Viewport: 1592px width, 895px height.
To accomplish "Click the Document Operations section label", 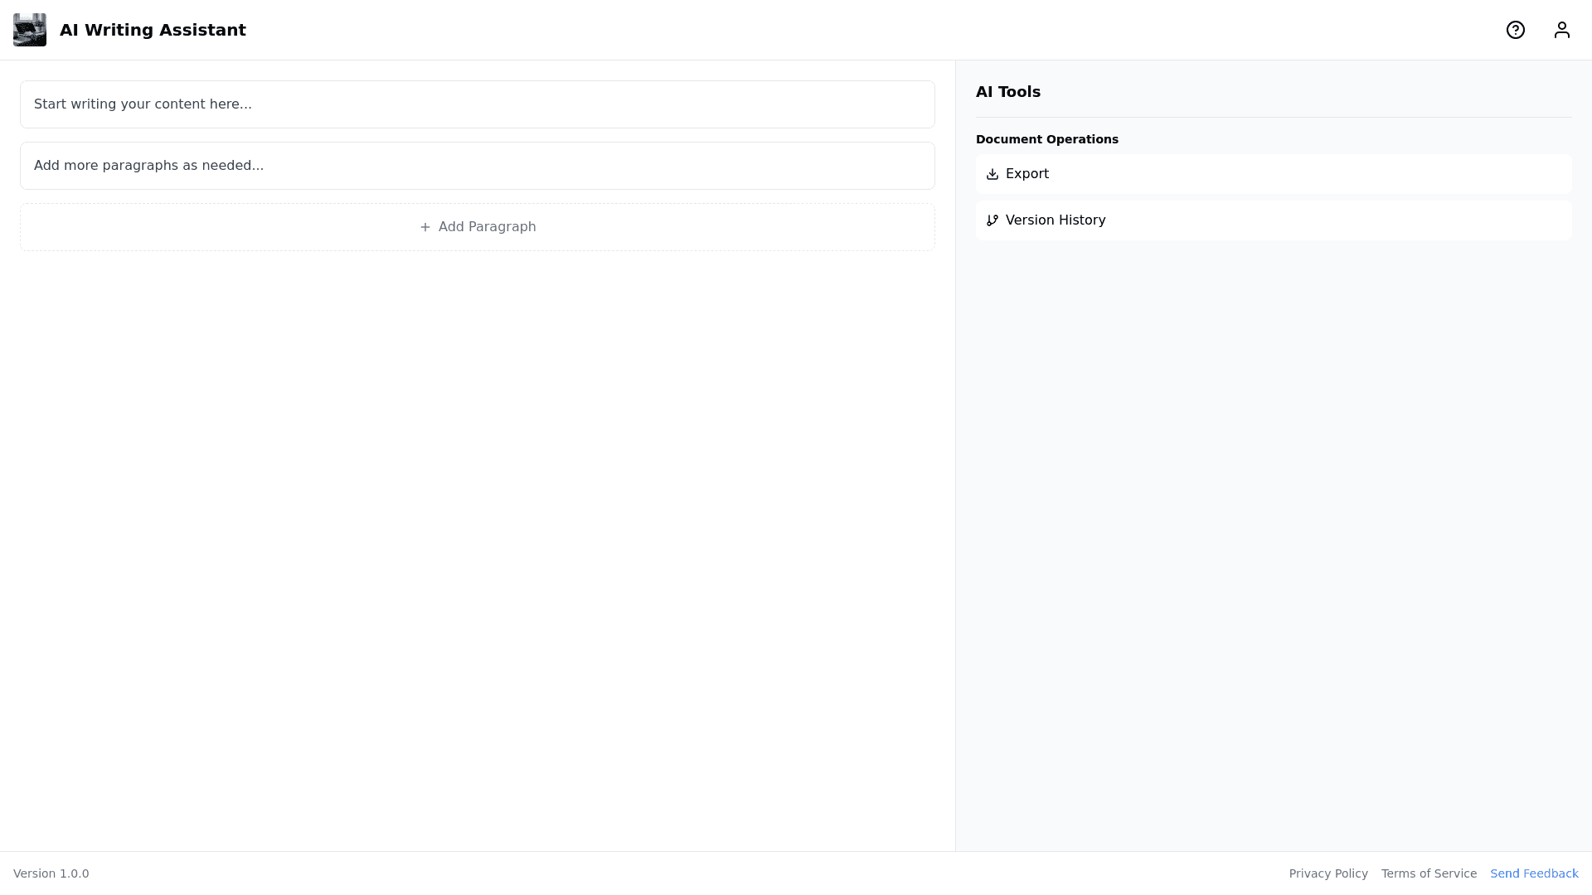I will (1047, 139).
